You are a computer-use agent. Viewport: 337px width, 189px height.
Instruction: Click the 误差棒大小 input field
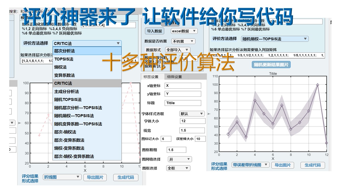[x=200, y=139]
